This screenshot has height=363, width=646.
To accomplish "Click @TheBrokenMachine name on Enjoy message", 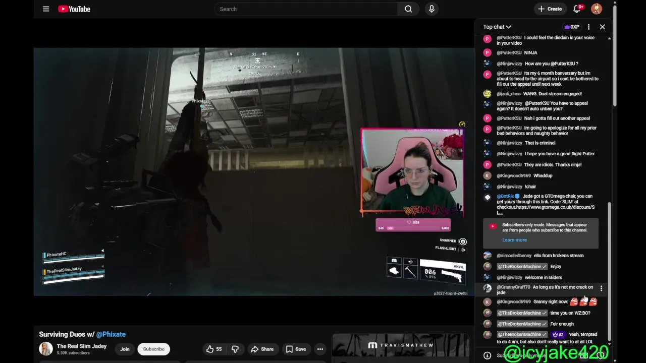I will point(522,266).
